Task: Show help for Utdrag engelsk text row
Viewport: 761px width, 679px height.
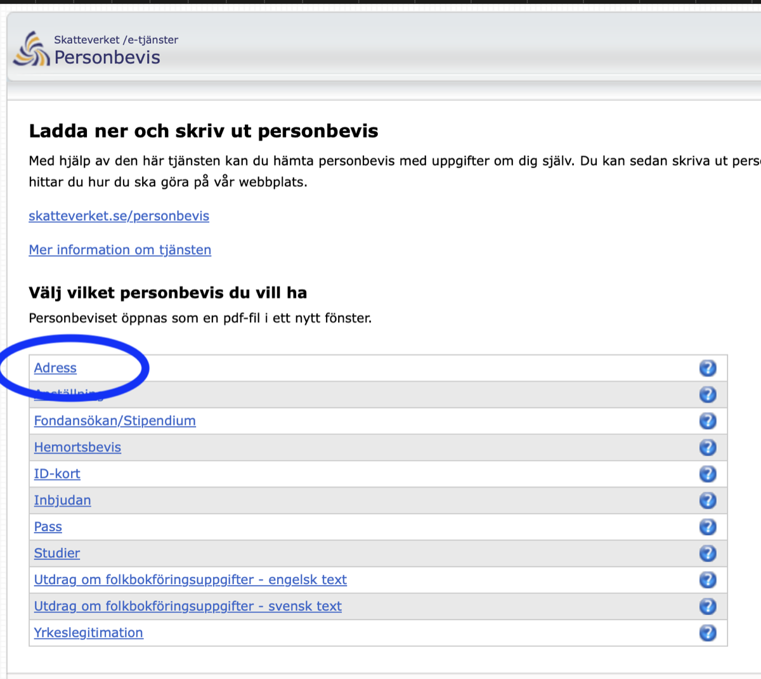Action: [708, 580]
